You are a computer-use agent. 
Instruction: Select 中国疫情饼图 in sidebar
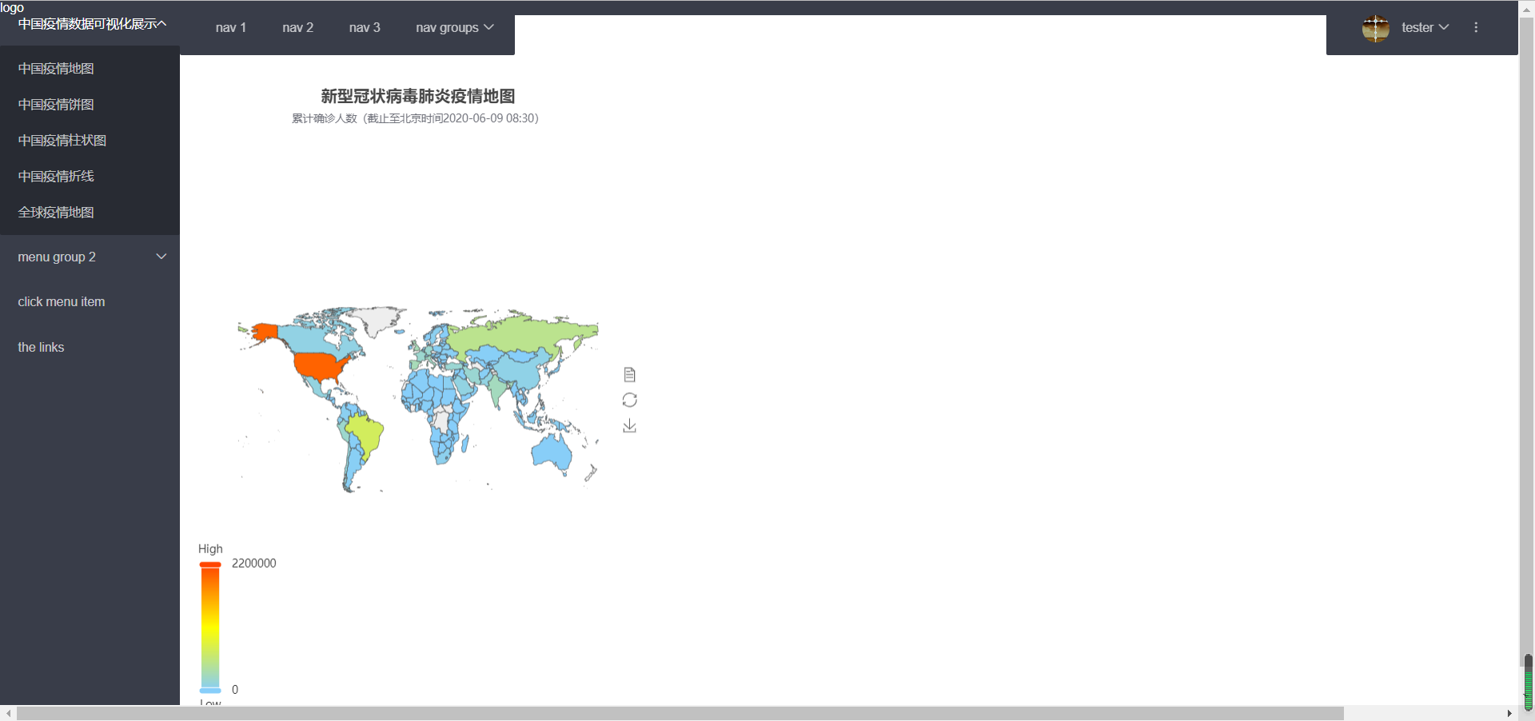[x=90, y=105]
